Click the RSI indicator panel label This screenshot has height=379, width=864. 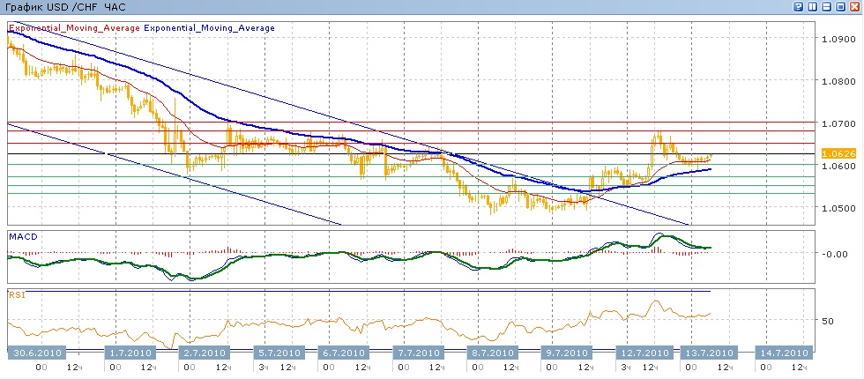click(17, 294)
